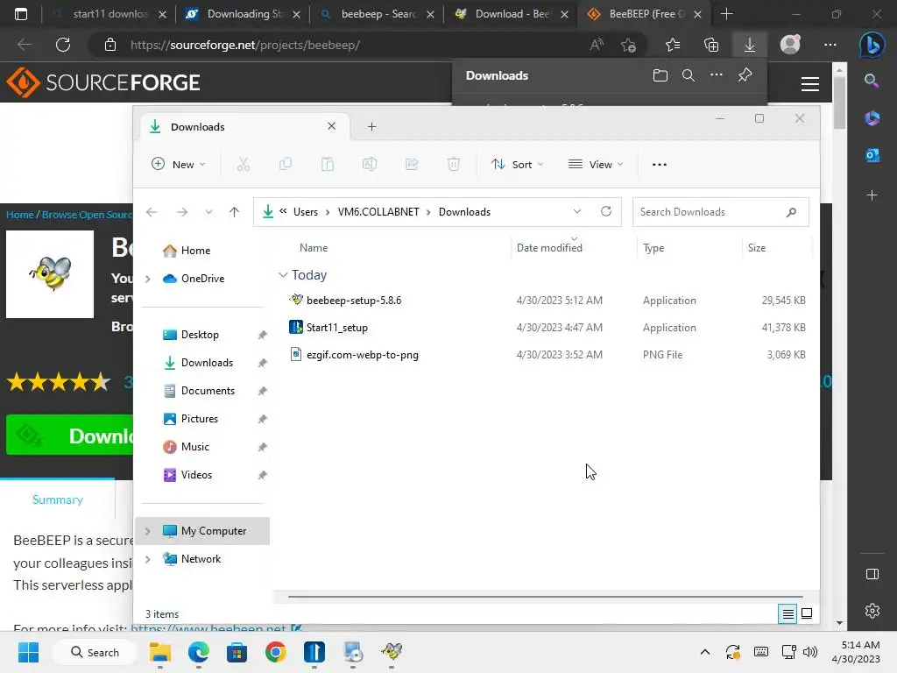Open Edge Settings and more menu
This screenshot has height=673, width=897.
[830, 45]
